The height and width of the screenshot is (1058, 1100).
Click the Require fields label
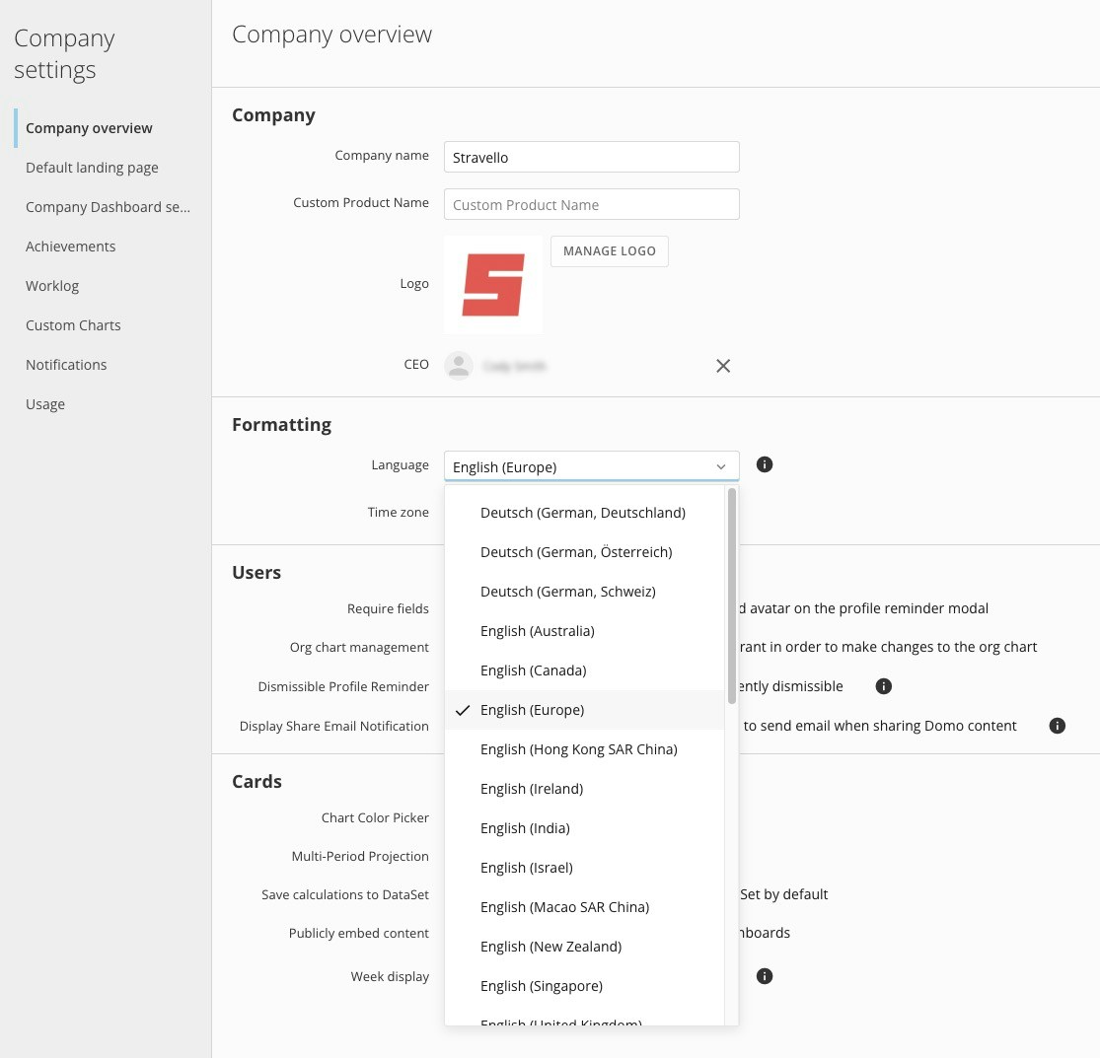(x=388, y=608)
